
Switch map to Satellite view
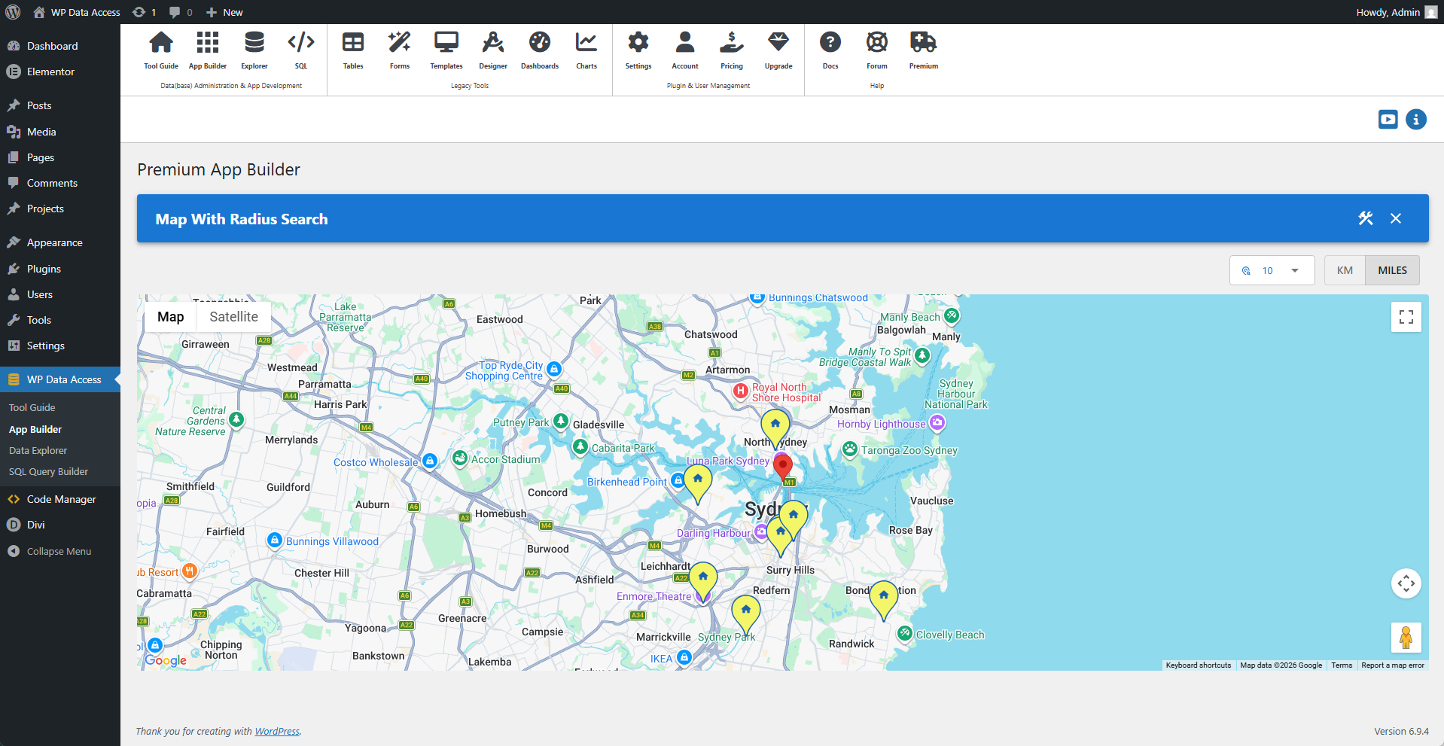pos(233,317)
